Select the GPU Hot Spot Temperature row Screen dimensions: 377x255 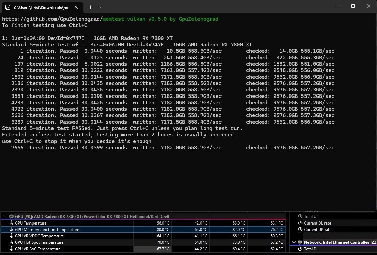(x=143, y=242)
